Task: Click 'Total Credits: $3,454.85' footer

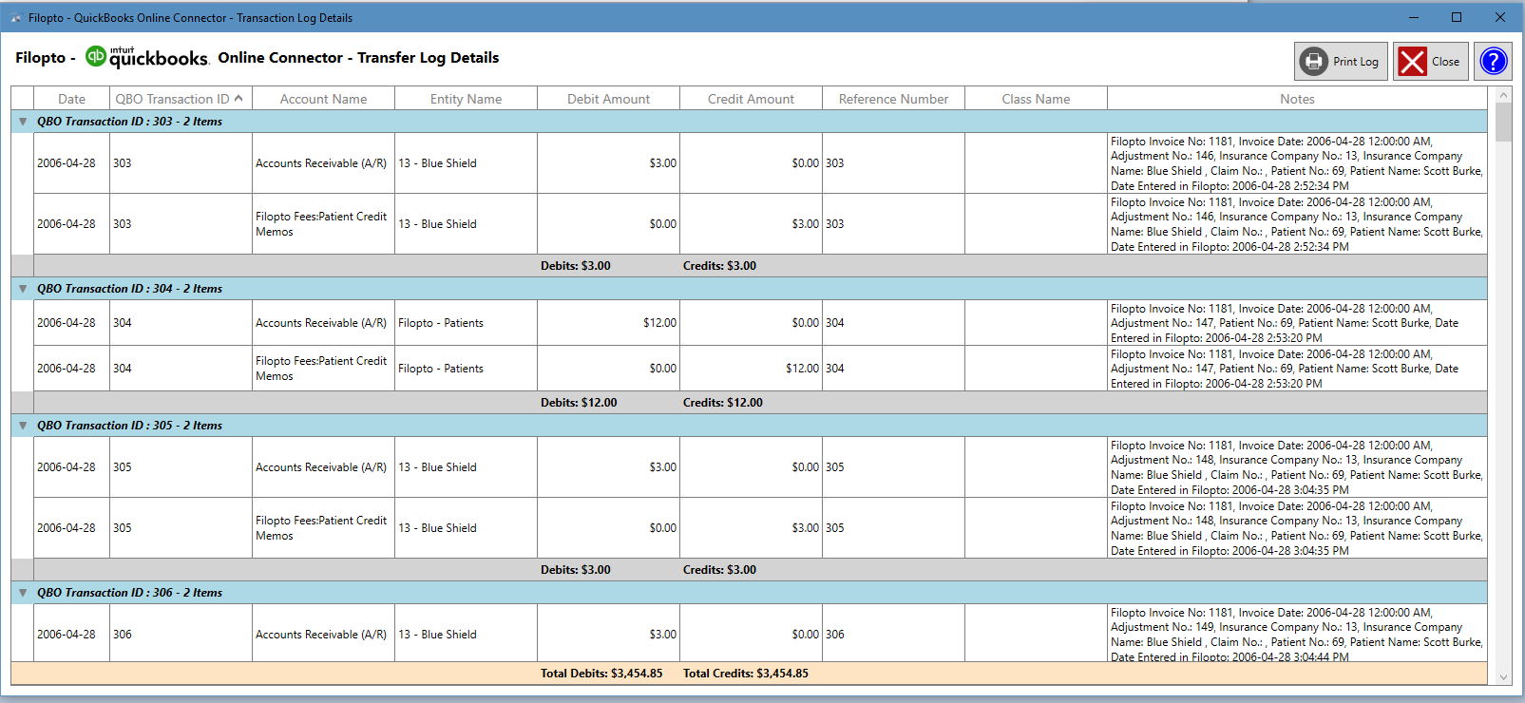Action: point(746,674)
